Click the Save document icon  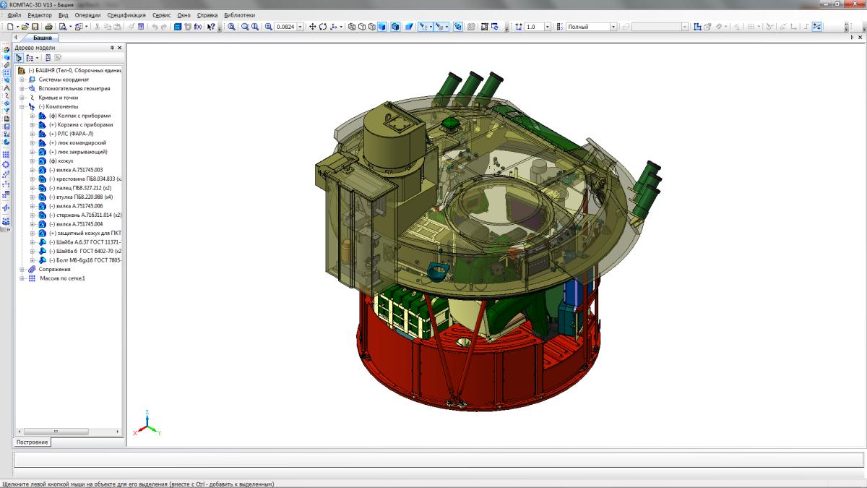click(x=35, y=27)
